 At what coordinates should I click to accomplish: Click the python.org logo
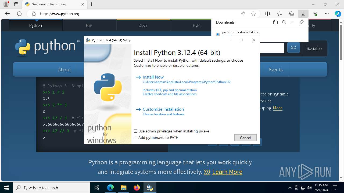tap(48, 47)
